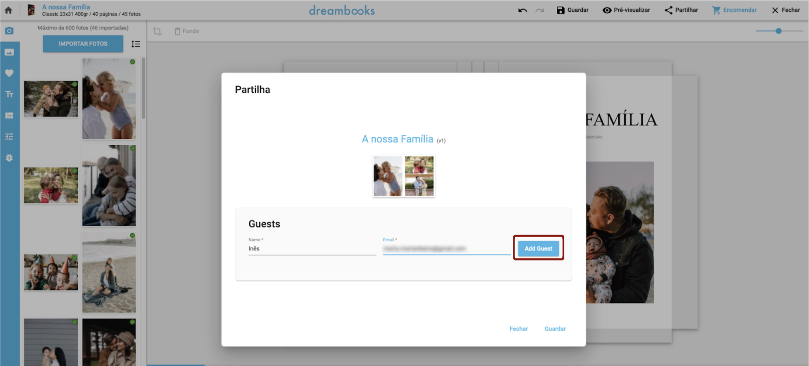This screenshot has width=809, height=366.
Task: Undo the last action
Action: [522, 10]
